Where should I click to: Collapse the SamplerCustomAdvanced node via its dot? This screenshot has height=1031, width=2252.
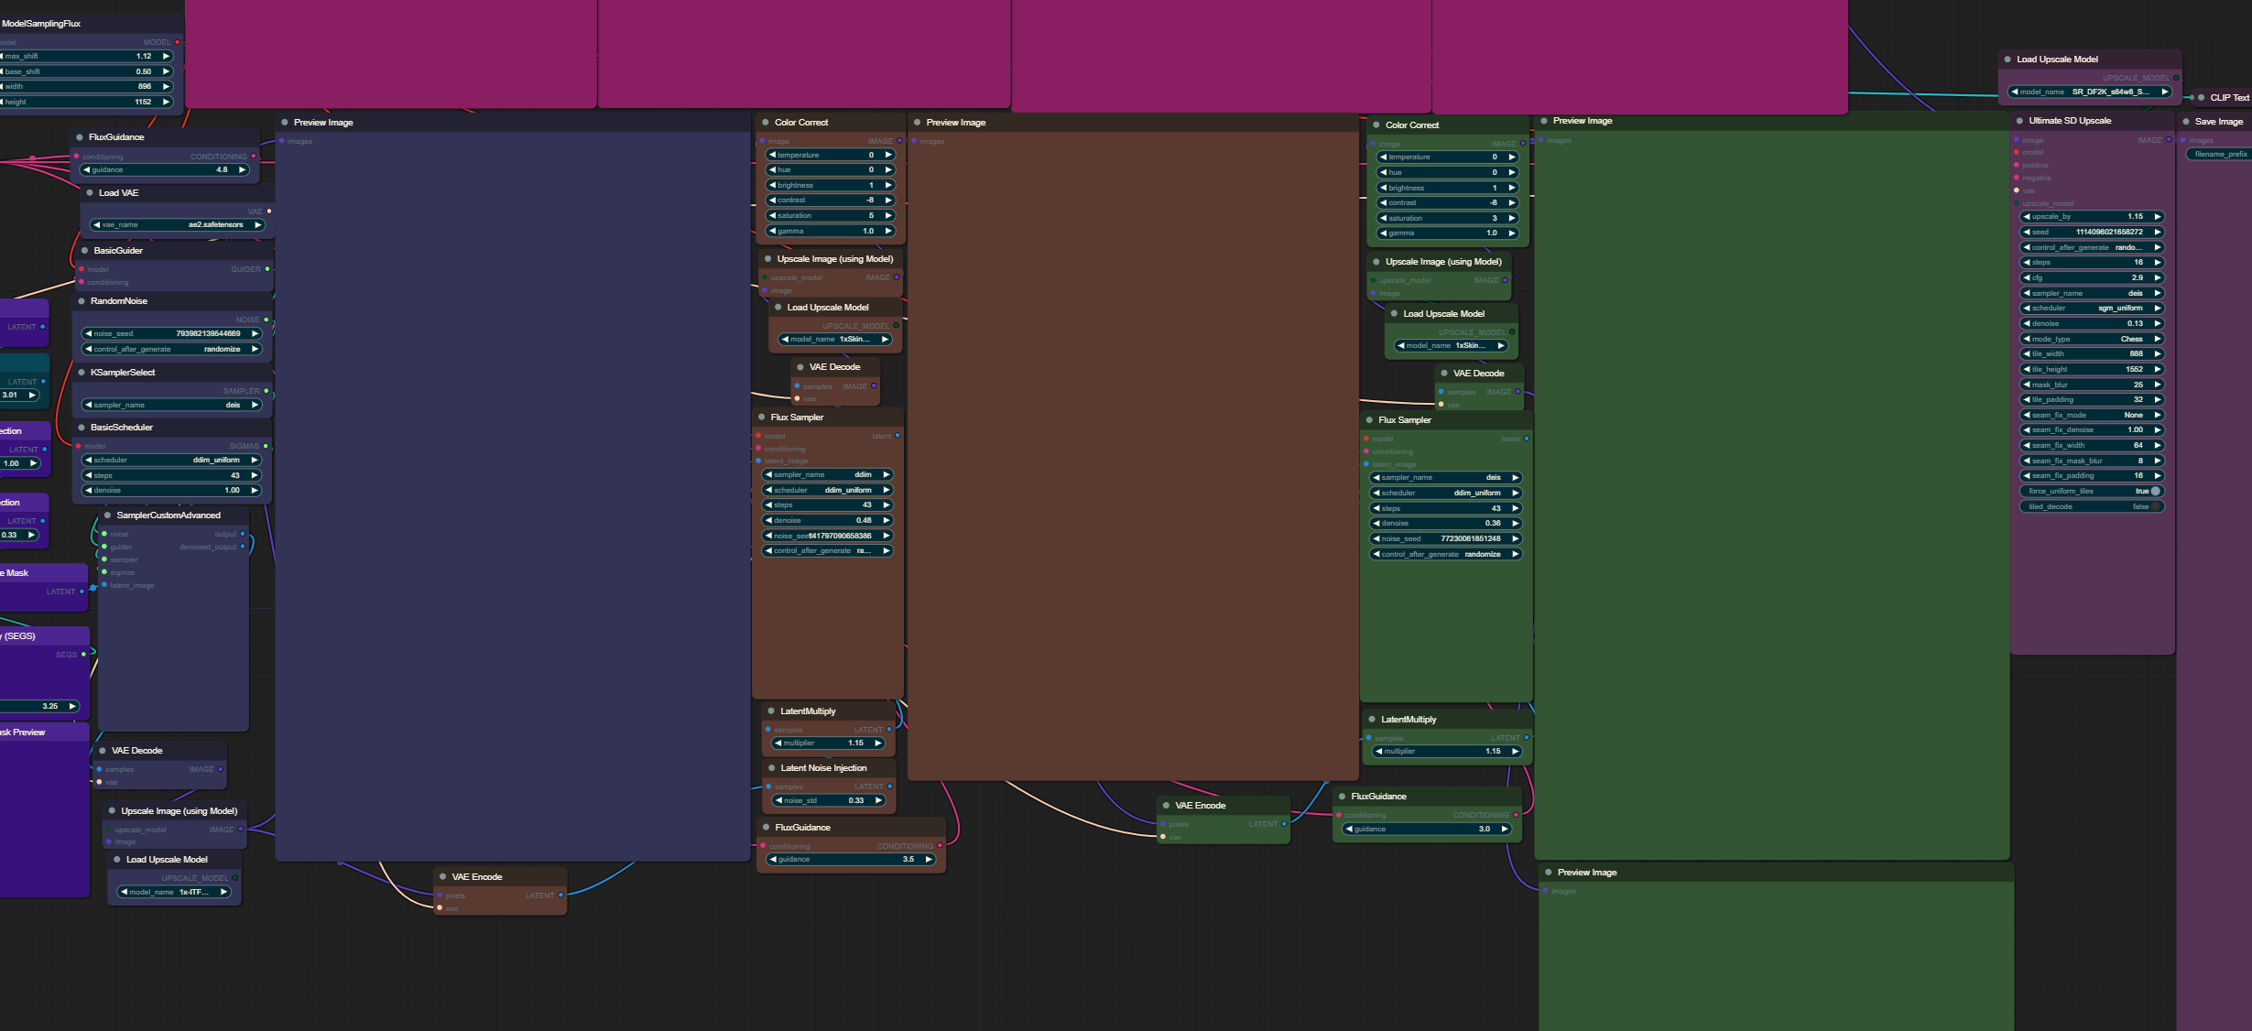(108, 515)
